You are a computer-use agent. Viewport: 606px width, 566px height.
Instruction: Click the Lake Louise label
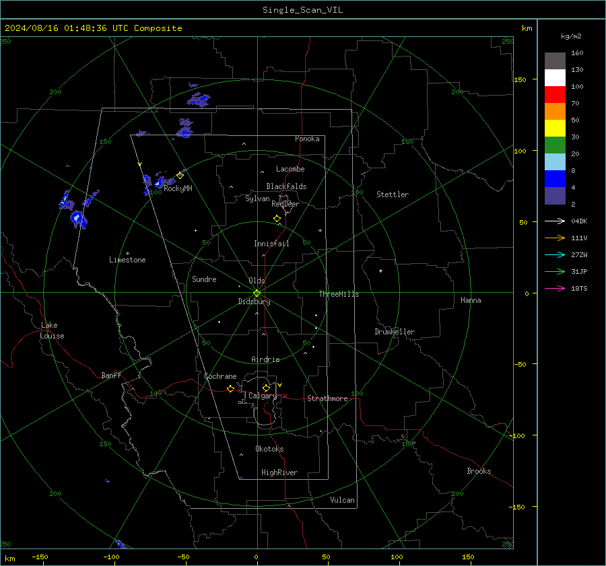(x=52, y=330)
